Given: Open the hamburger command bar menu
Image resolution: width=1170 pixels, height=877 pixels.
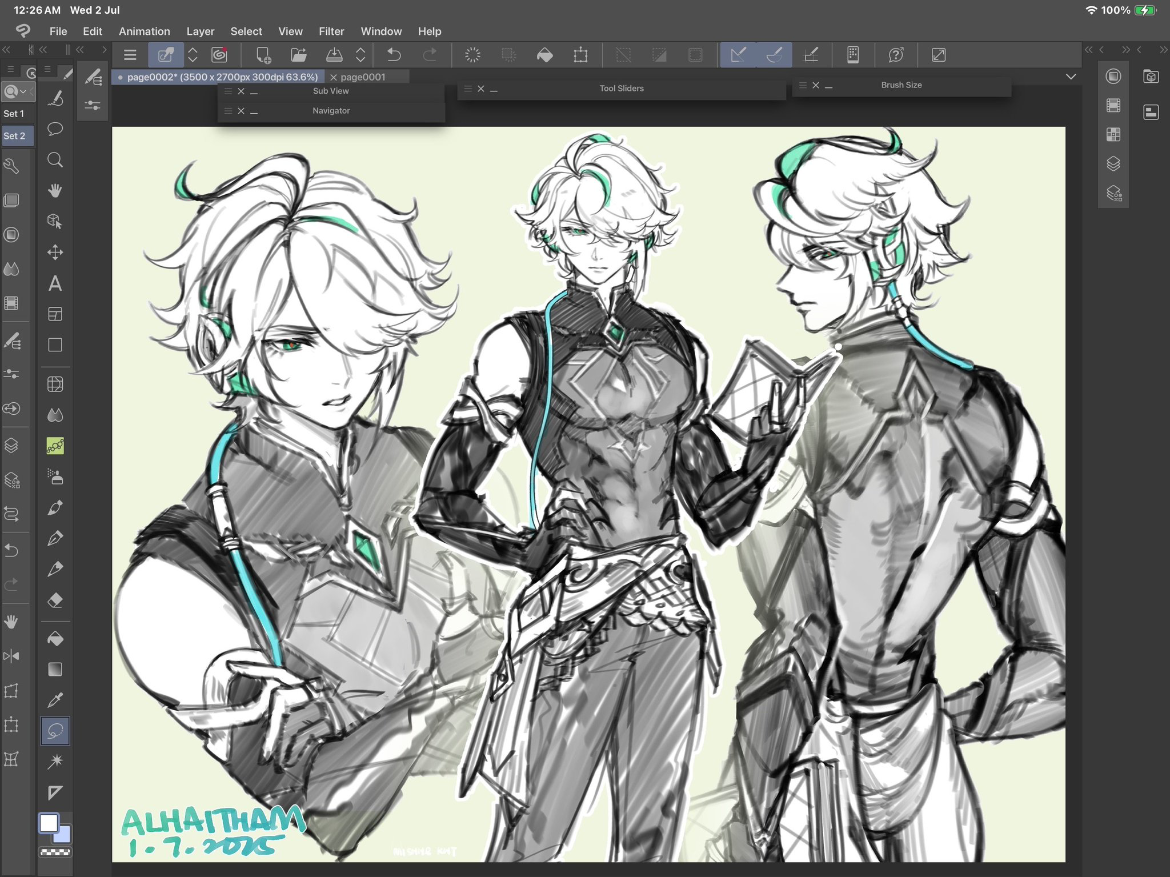Looking at the screenshot, I should coord(130,55).
